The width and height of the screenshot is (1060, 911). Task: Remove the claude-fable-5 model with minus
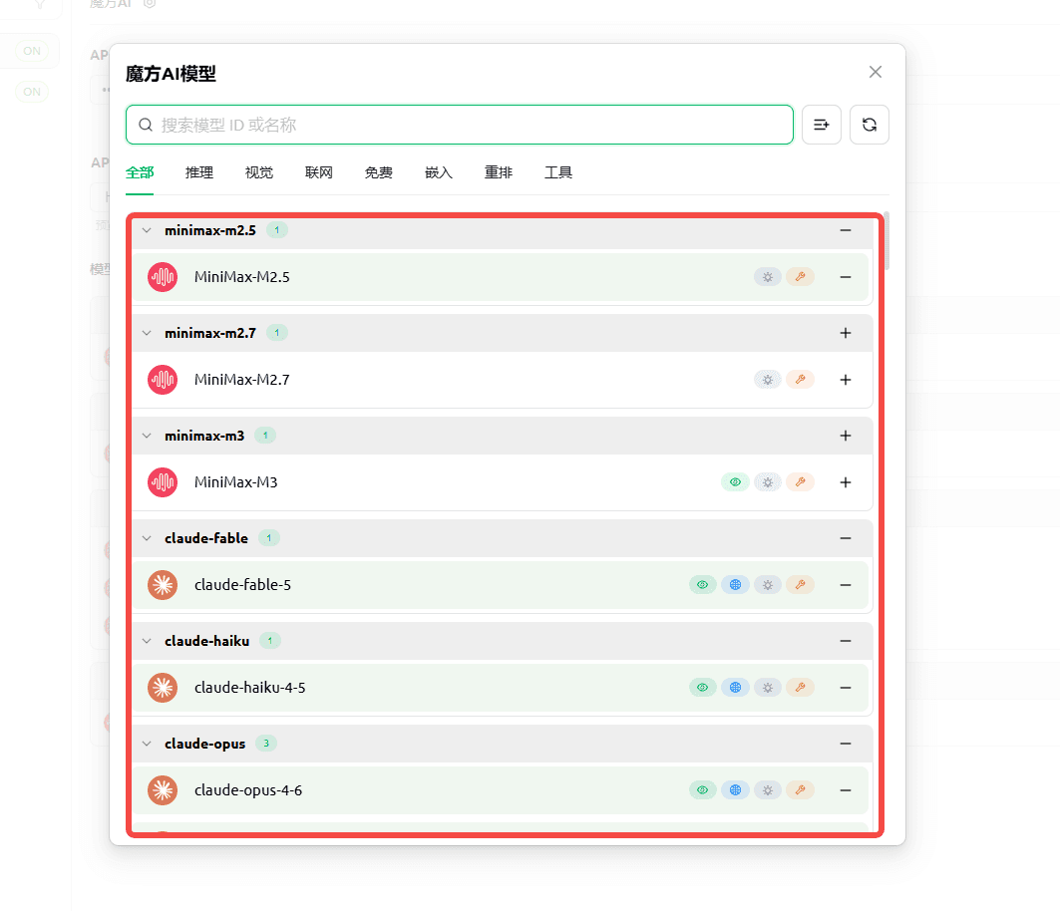pyautogui.click(x=846, y=585)
